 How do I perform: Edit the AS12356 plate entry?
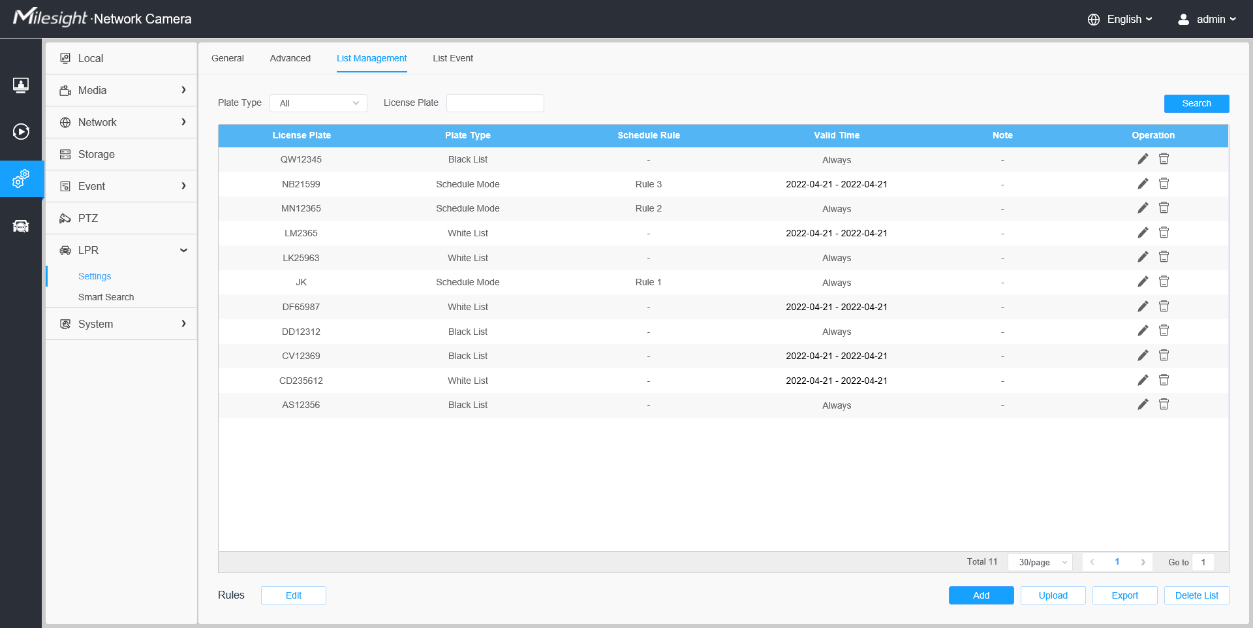coord(1143,405)
